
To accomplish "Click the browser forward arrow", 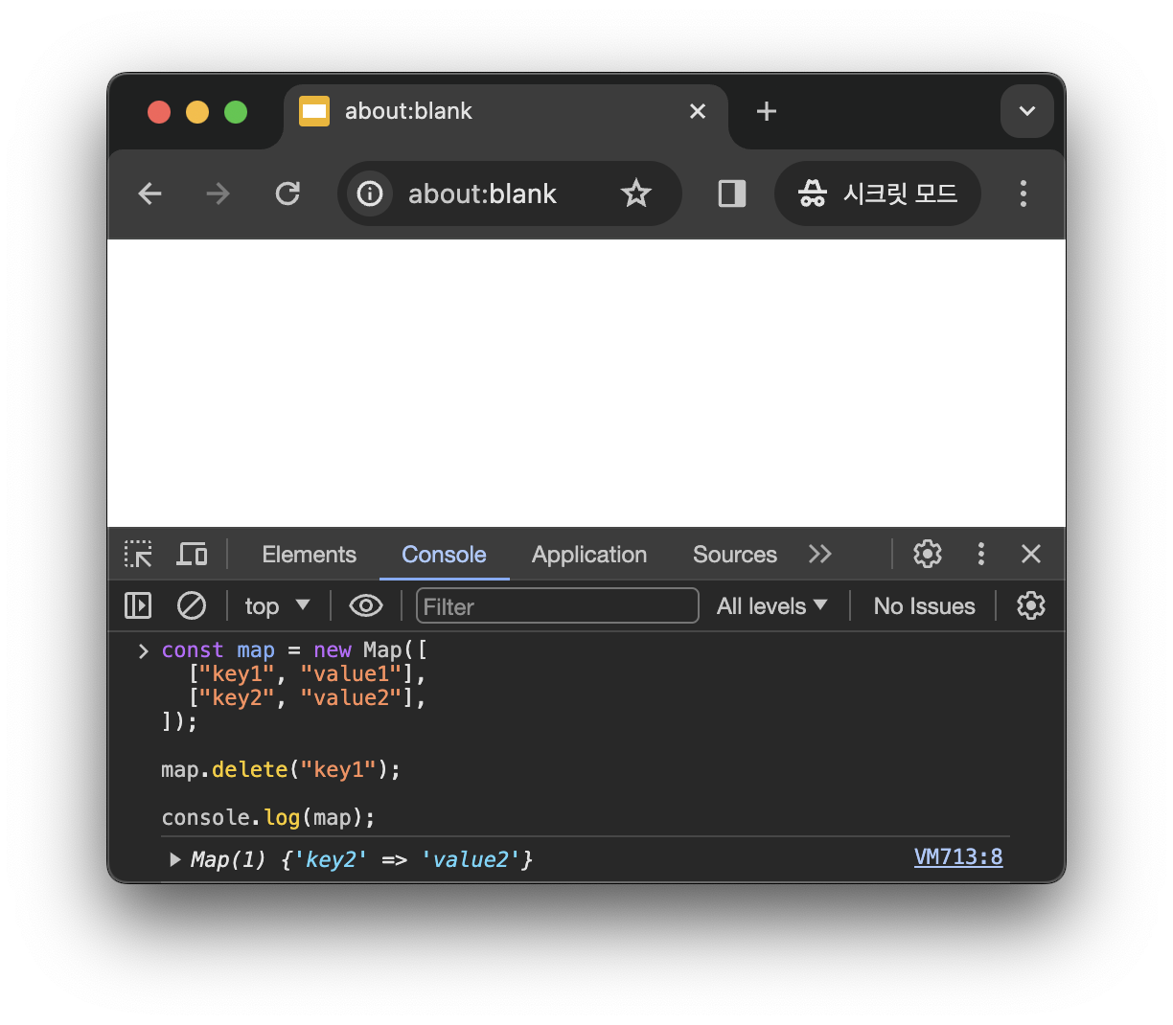I will click(218, 194).
